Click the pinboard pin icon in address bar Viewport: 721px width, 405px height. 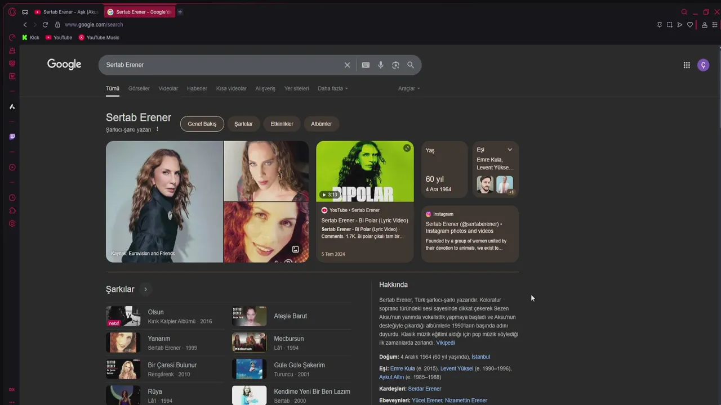(660, 25)
